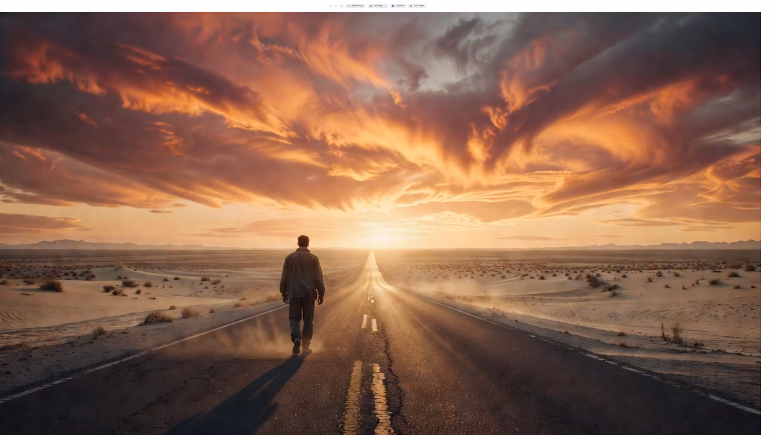This screenshot has width=773, height=435.
Task: Open the Edit image dropdown
Action: click(x=378, y=6)
